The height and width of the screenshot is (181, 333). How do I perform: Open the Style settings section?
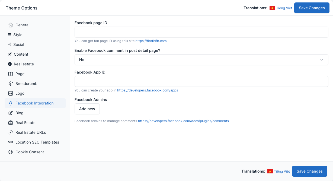click(35, 35)
